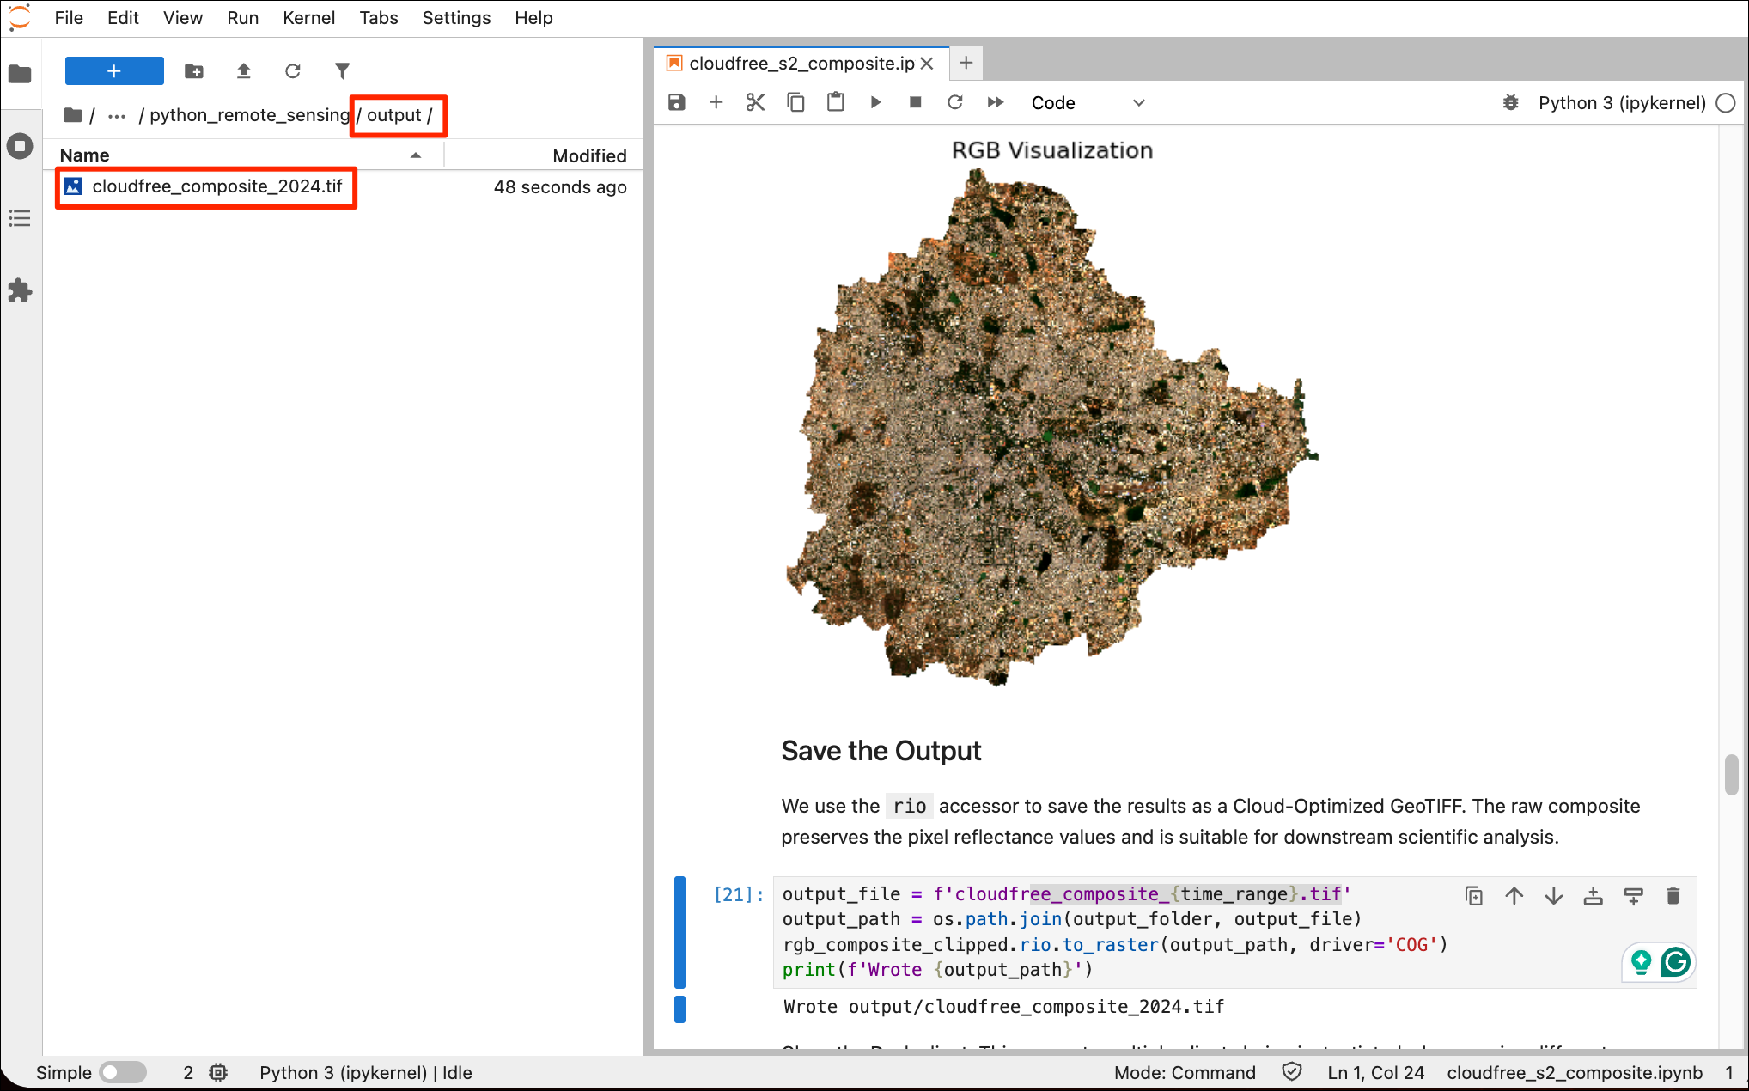This screenshot has height=1091, width=1749.
Task: Go to python_remote_sensing breadcrumb
Action: coord(249,115)
